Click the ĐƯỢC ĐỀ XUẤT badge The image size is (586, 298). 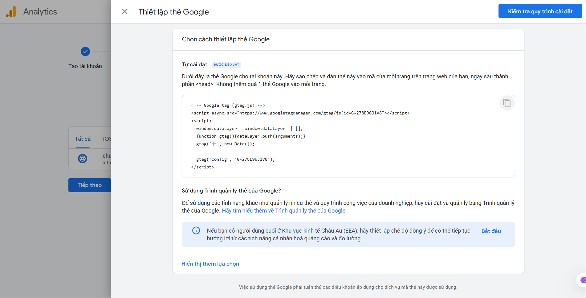pos(226,64)
